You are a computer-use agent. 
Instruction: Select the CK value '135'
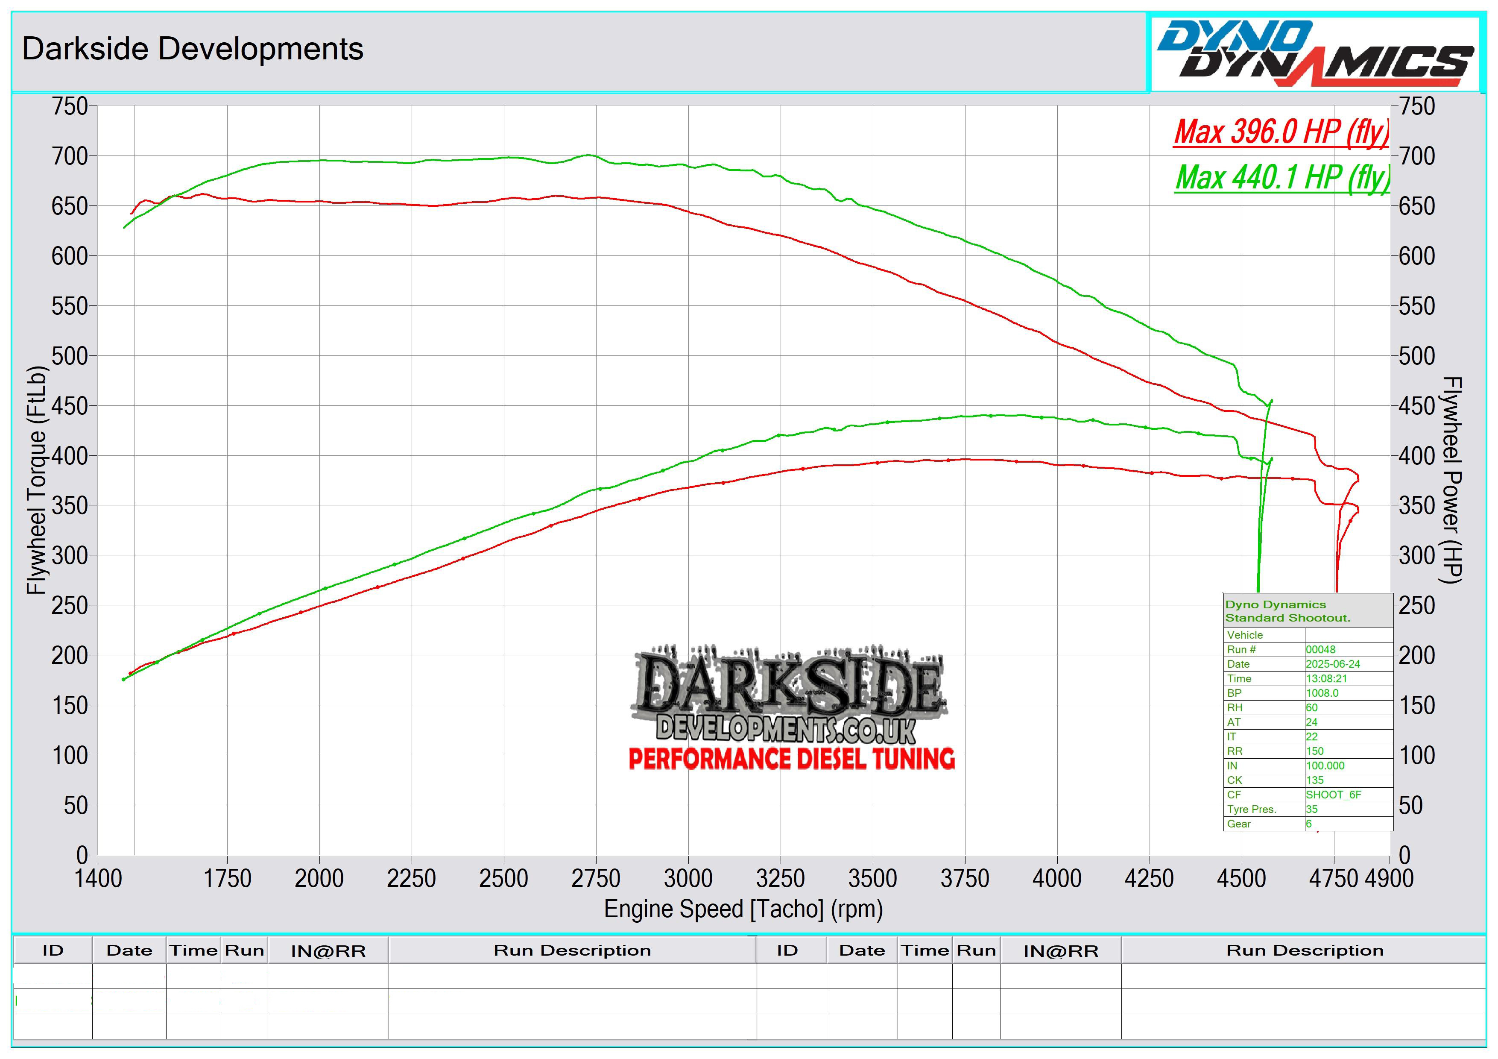coord(1315,780)
